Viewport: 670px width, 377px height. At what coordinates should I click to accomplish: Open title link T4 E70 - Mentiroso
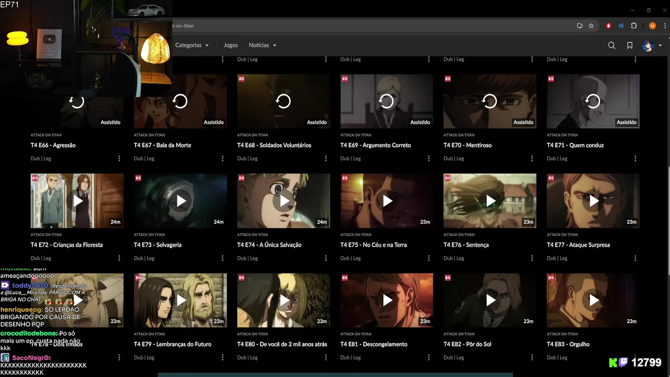tap(467, 146)
